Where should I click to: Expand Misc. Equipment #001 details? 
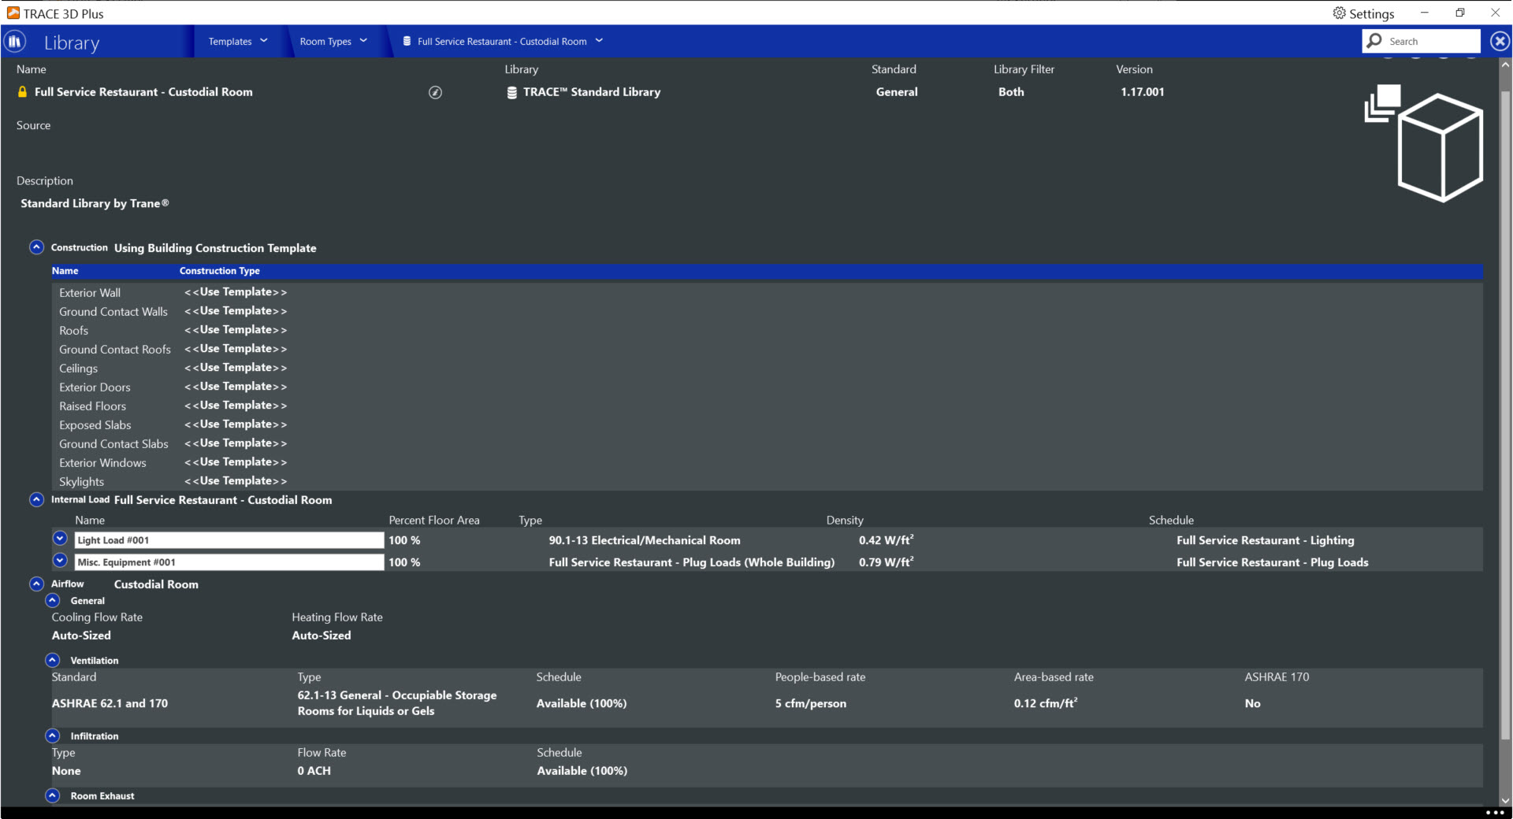(x=60, y=561)
